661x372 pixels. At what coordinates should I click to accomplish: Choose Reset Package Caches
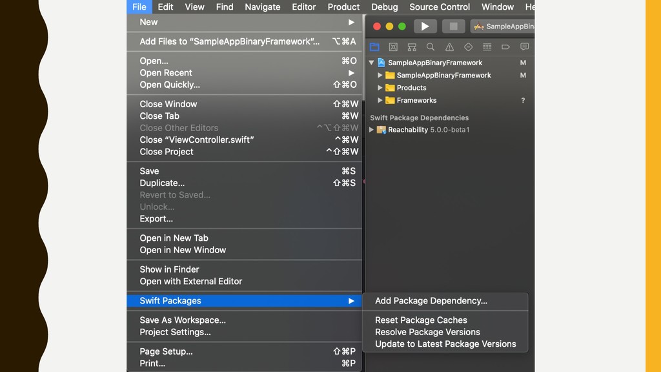(x=445, y=320)
